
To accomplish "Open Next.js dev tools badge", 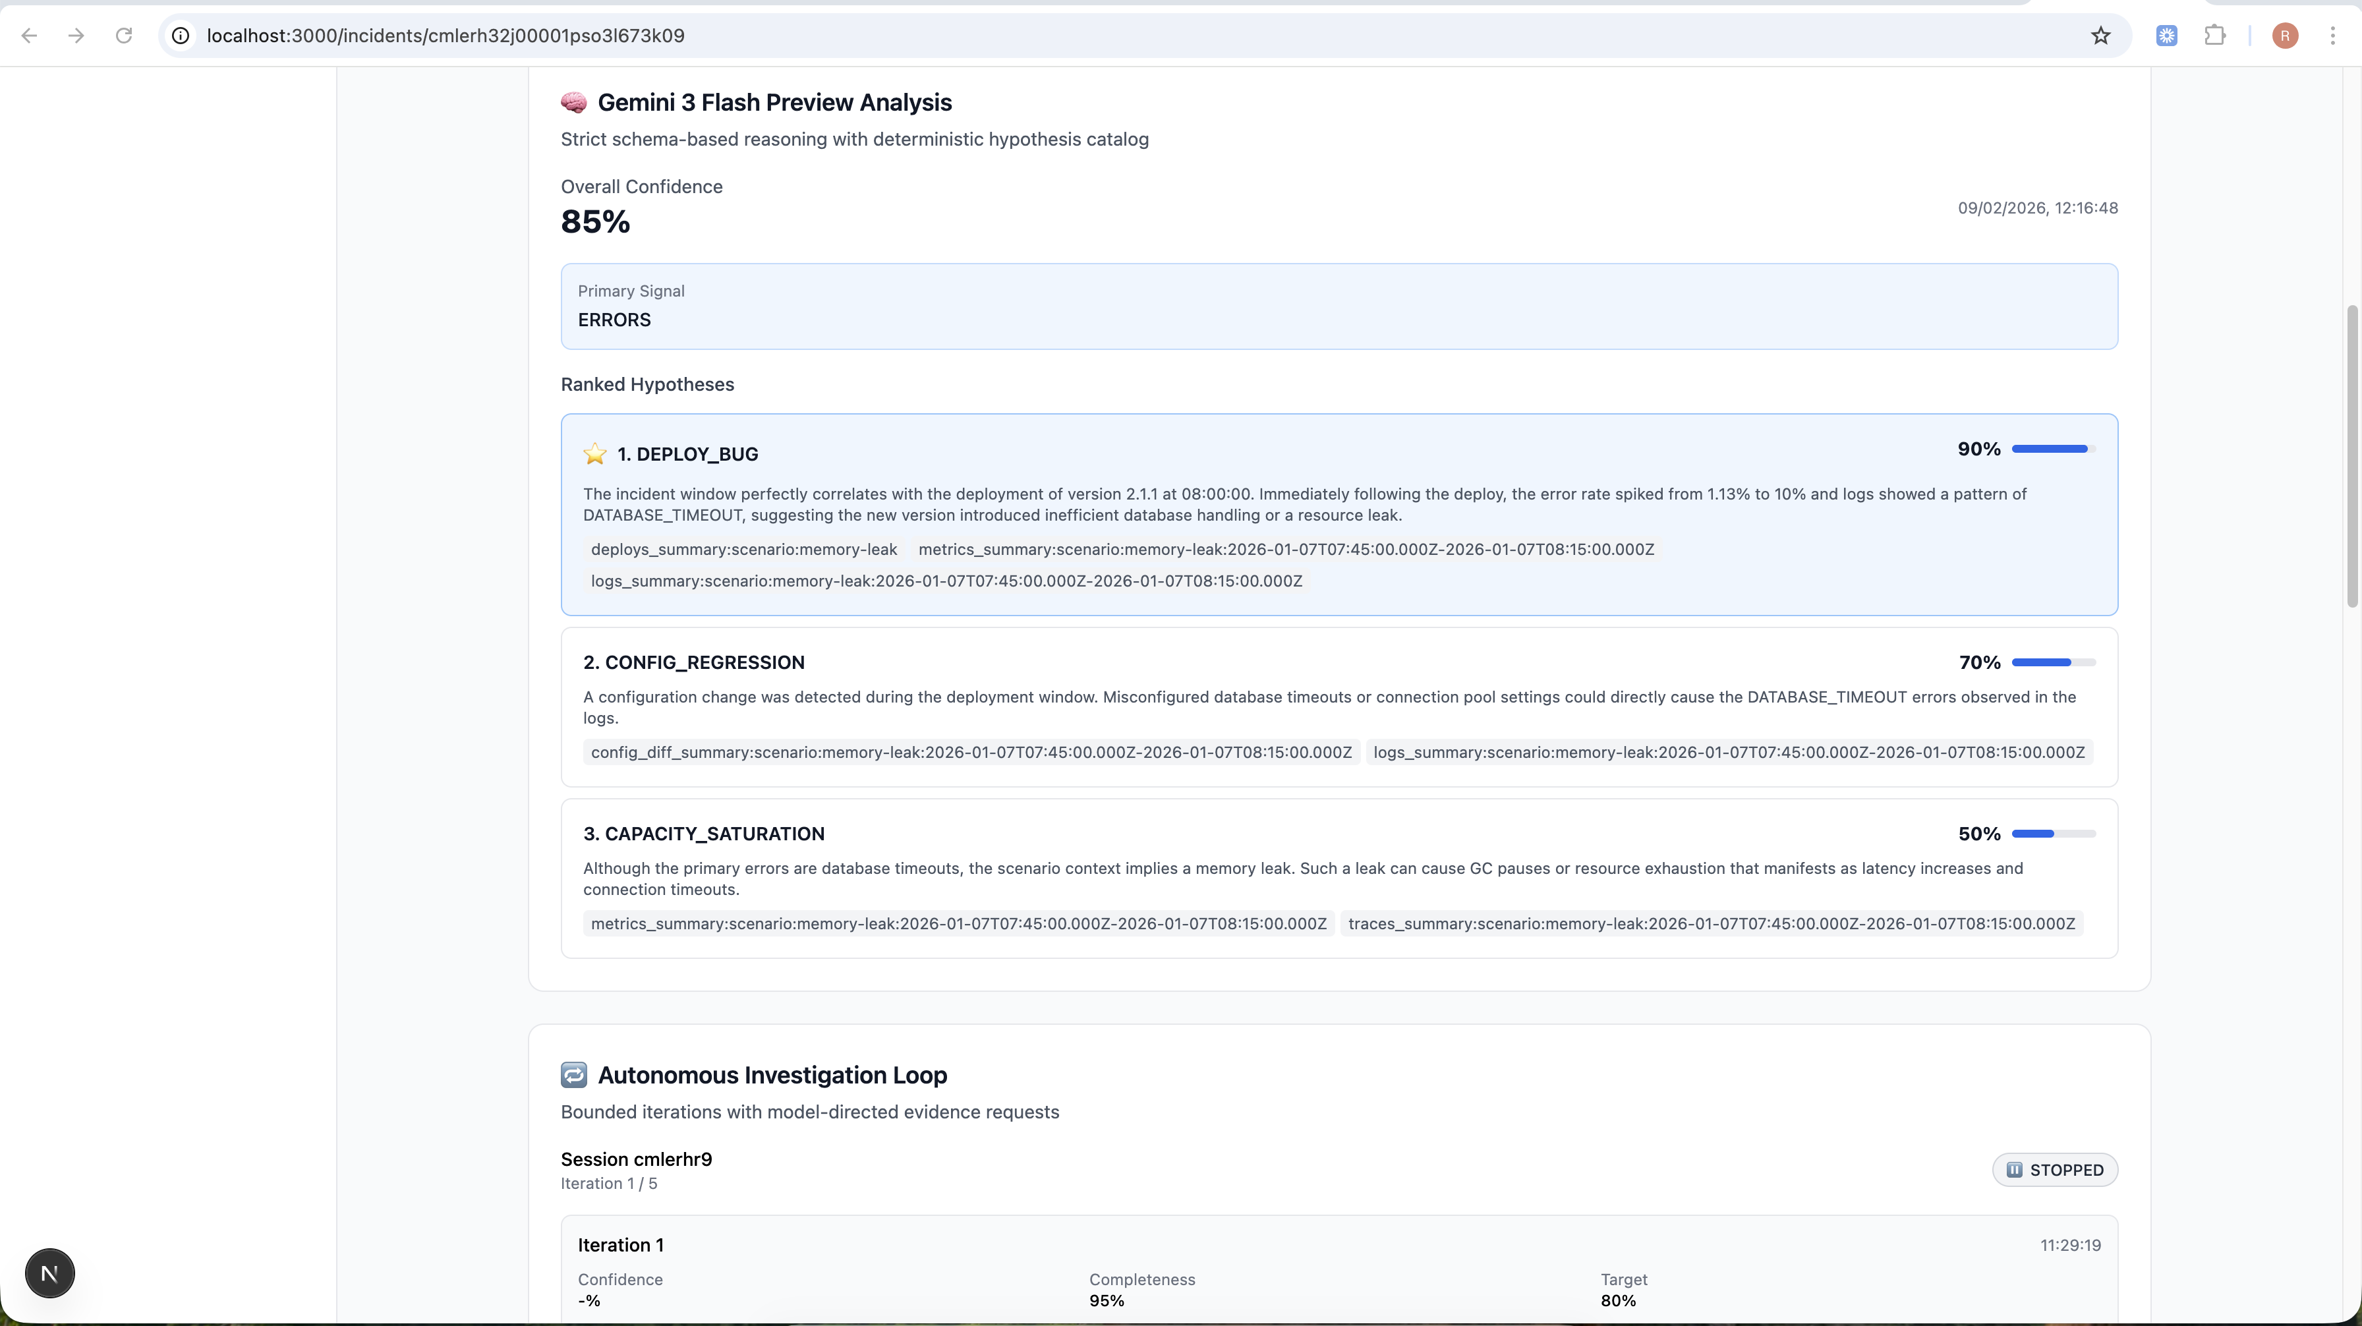I will point(49,1273).
